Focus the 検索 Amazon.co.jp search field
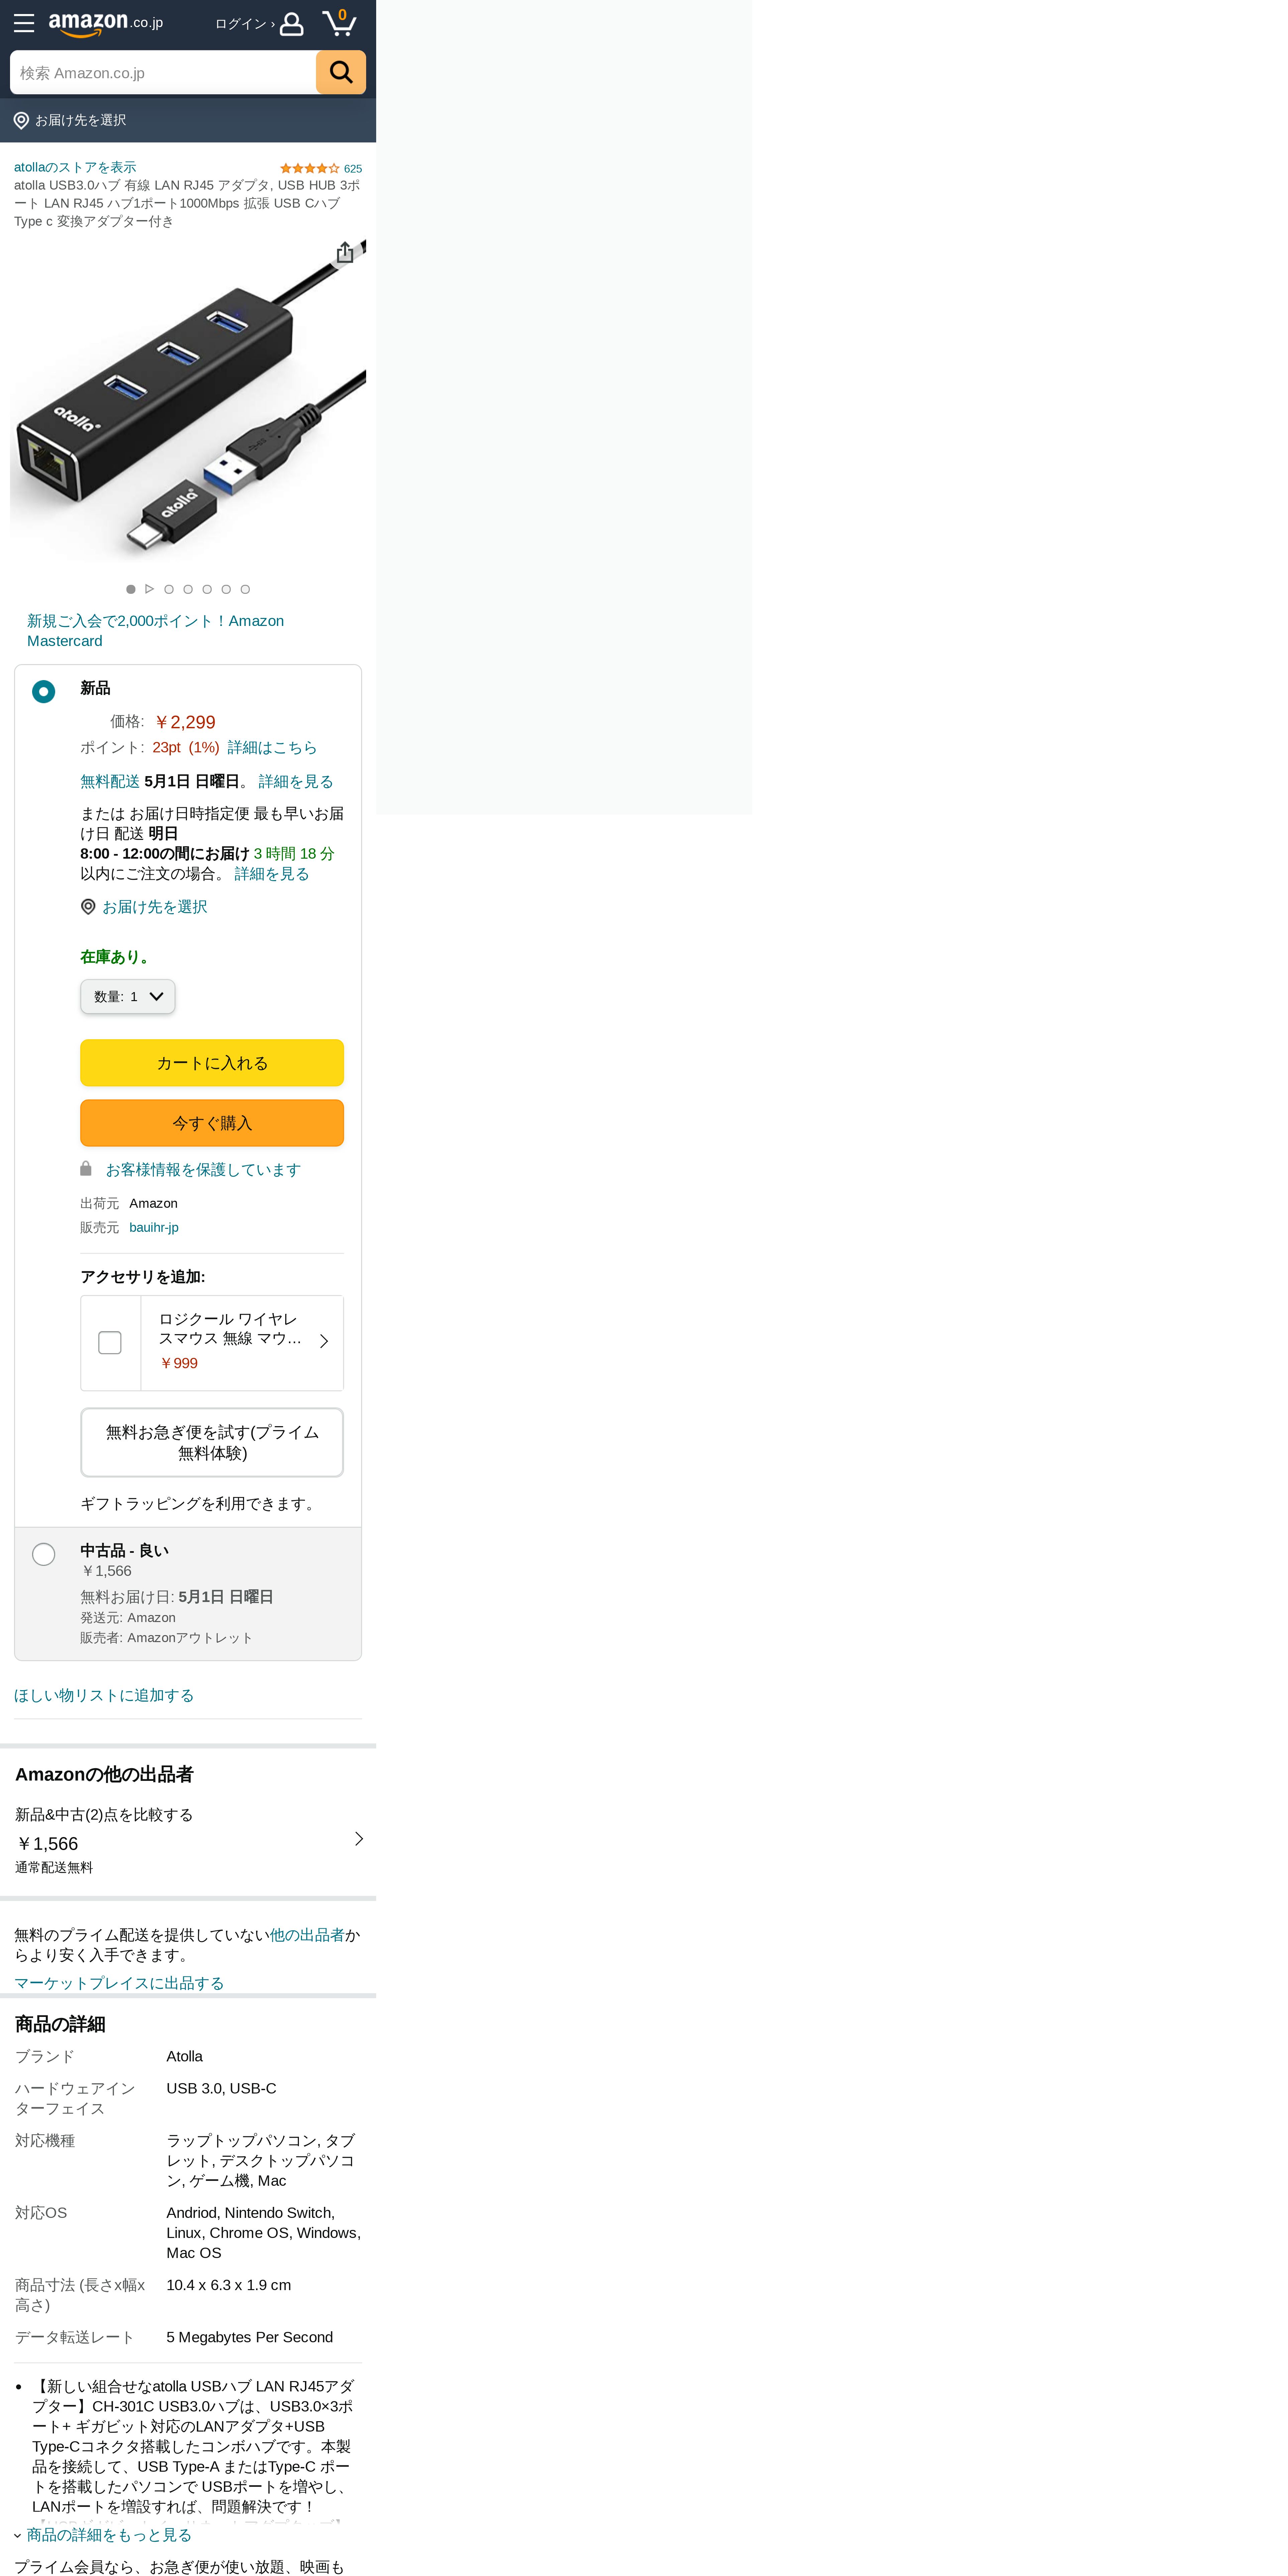Image resolution: width=1288 pixels, height=2576 pixels. pyautogui.click(x=163, y=73)
